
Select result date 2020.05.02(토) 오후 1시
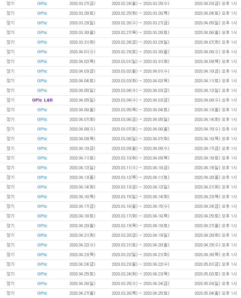click(216, 274)
